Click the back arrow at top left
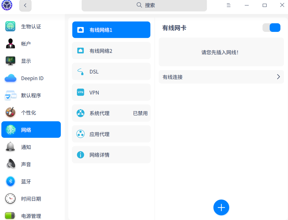288x220 pixels. click(x=25, y=5)
